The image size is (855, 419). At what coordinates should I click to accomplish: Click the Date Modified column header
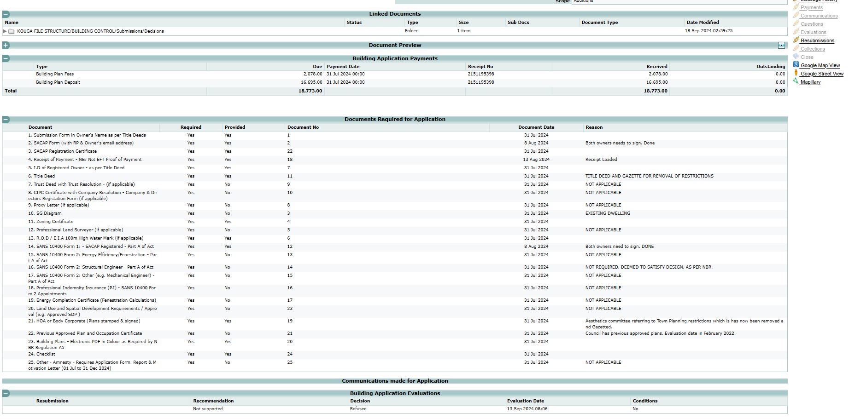[x=703, y=22]
